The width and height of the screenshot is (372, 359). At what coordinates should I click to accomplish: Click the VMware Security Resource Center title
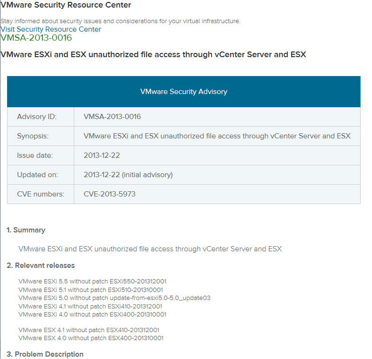tap(66, 5)
